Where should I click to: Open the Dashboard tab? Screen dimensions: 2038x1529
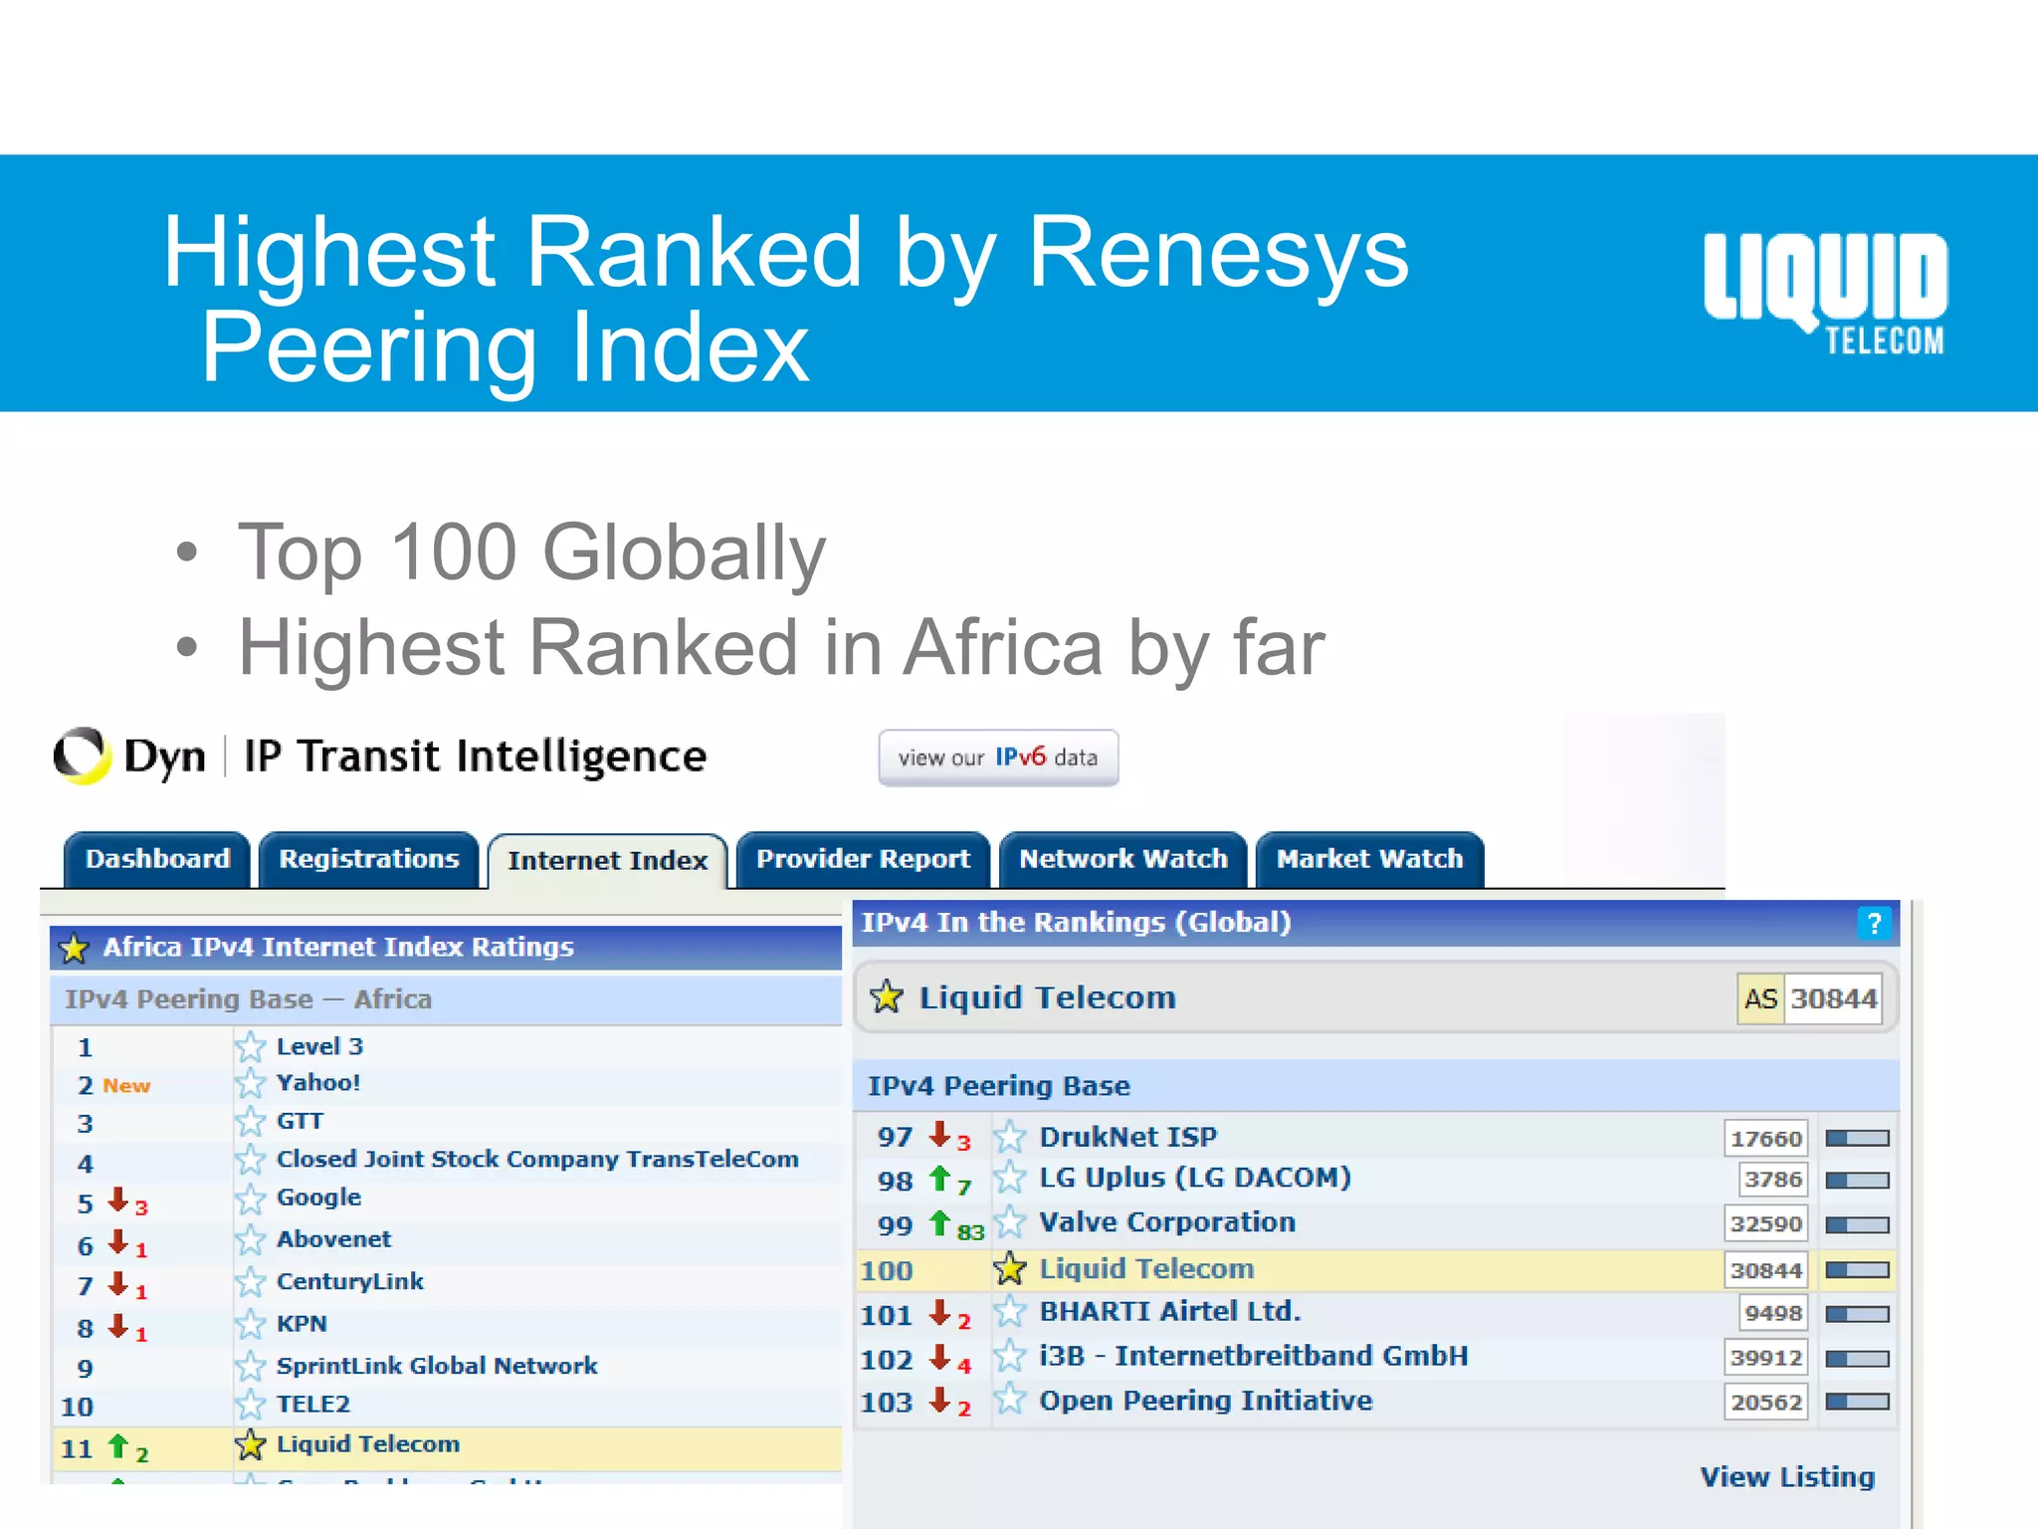point(157,859)
